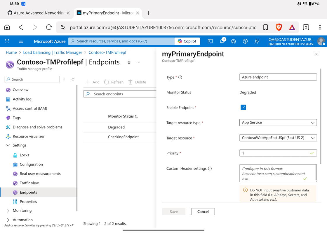Open Load balancing | Traffic Manager breadcrumb
Image resolution: width=327 pixels, height=233 pixels.
pos(53,52)
